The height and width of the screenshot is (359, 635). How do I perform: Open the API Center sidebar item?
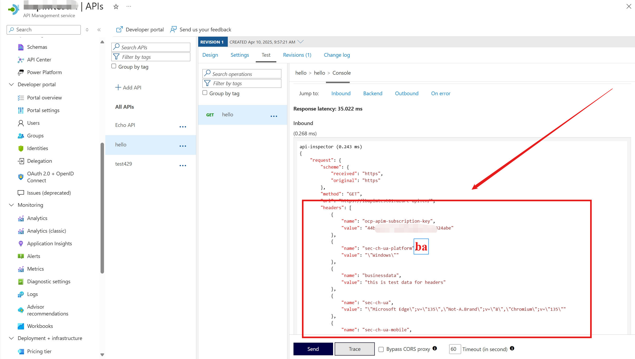point(39,60)
